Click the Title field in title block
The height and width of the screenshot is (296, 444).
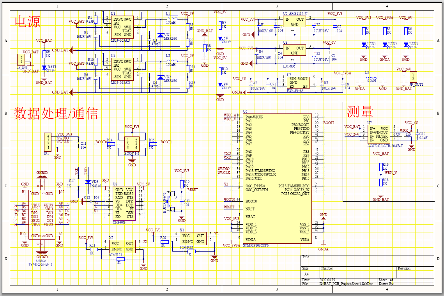click(x=367, y=261)
